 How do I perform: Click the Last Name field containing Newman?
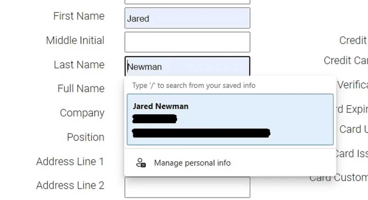pyautogui.click(x=187, y=66)
